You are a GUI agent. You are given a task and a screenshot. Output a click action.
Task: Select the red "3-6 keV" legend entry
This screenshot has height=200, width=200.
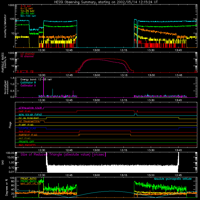[x=26, y=6]
